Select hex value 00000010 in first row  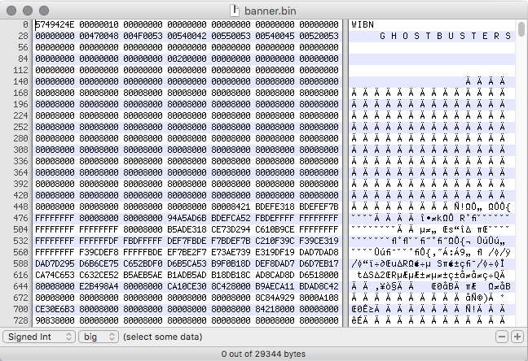tap(99, 24)
